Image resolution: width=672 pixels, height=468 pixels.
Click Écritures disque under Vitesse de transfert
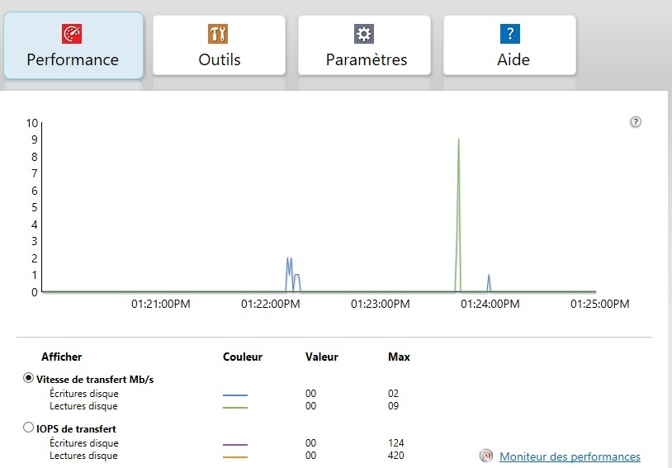pyautogui.click(x=84, y=394)
